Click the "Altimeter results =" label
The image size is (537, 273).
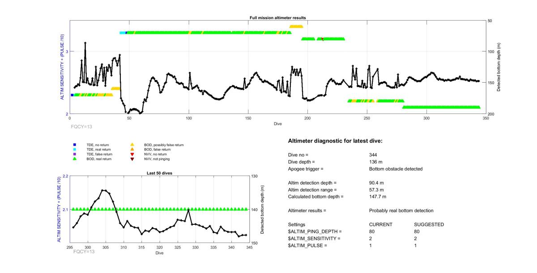[x=307, y=210]
